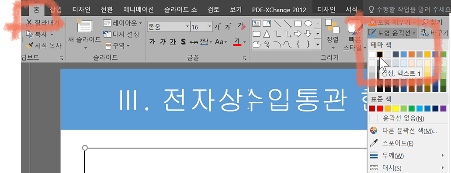Open Change Case Aa dropdown

(221, 42)
